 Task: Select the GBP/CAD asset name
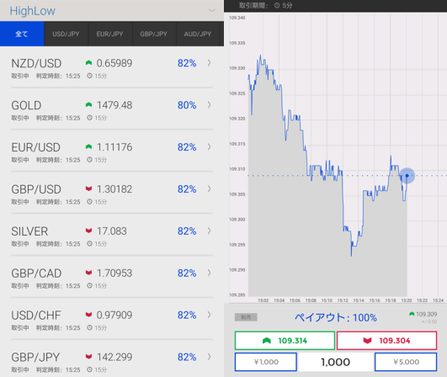(36, 273)
